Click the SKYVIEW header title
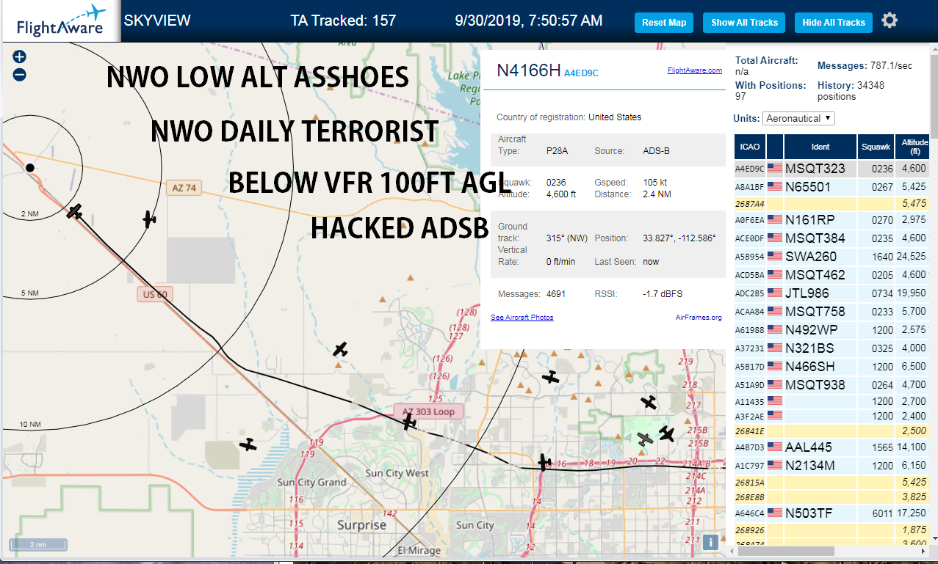This screenshot has width=938, height=564. click(x=157, y=21)
